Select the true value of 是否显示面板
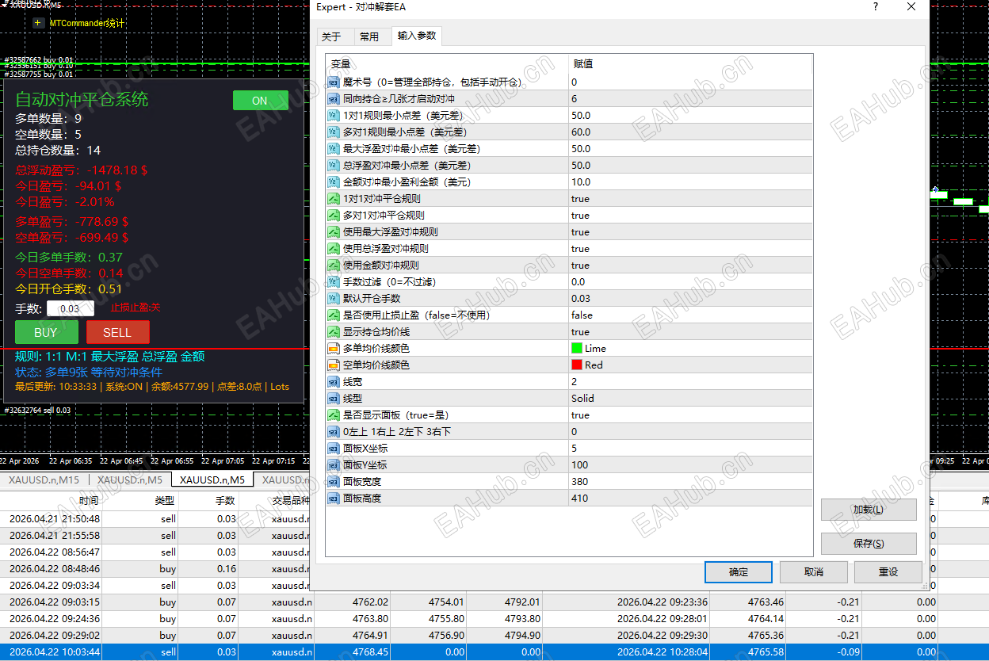 pyautogui.click(x=580, y=415)
